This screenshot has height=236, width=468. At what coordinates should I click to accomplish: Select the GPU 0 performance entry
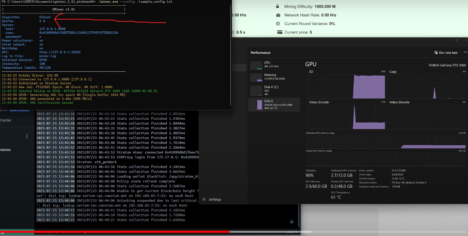pyautogui.click(x=274, y=104)
